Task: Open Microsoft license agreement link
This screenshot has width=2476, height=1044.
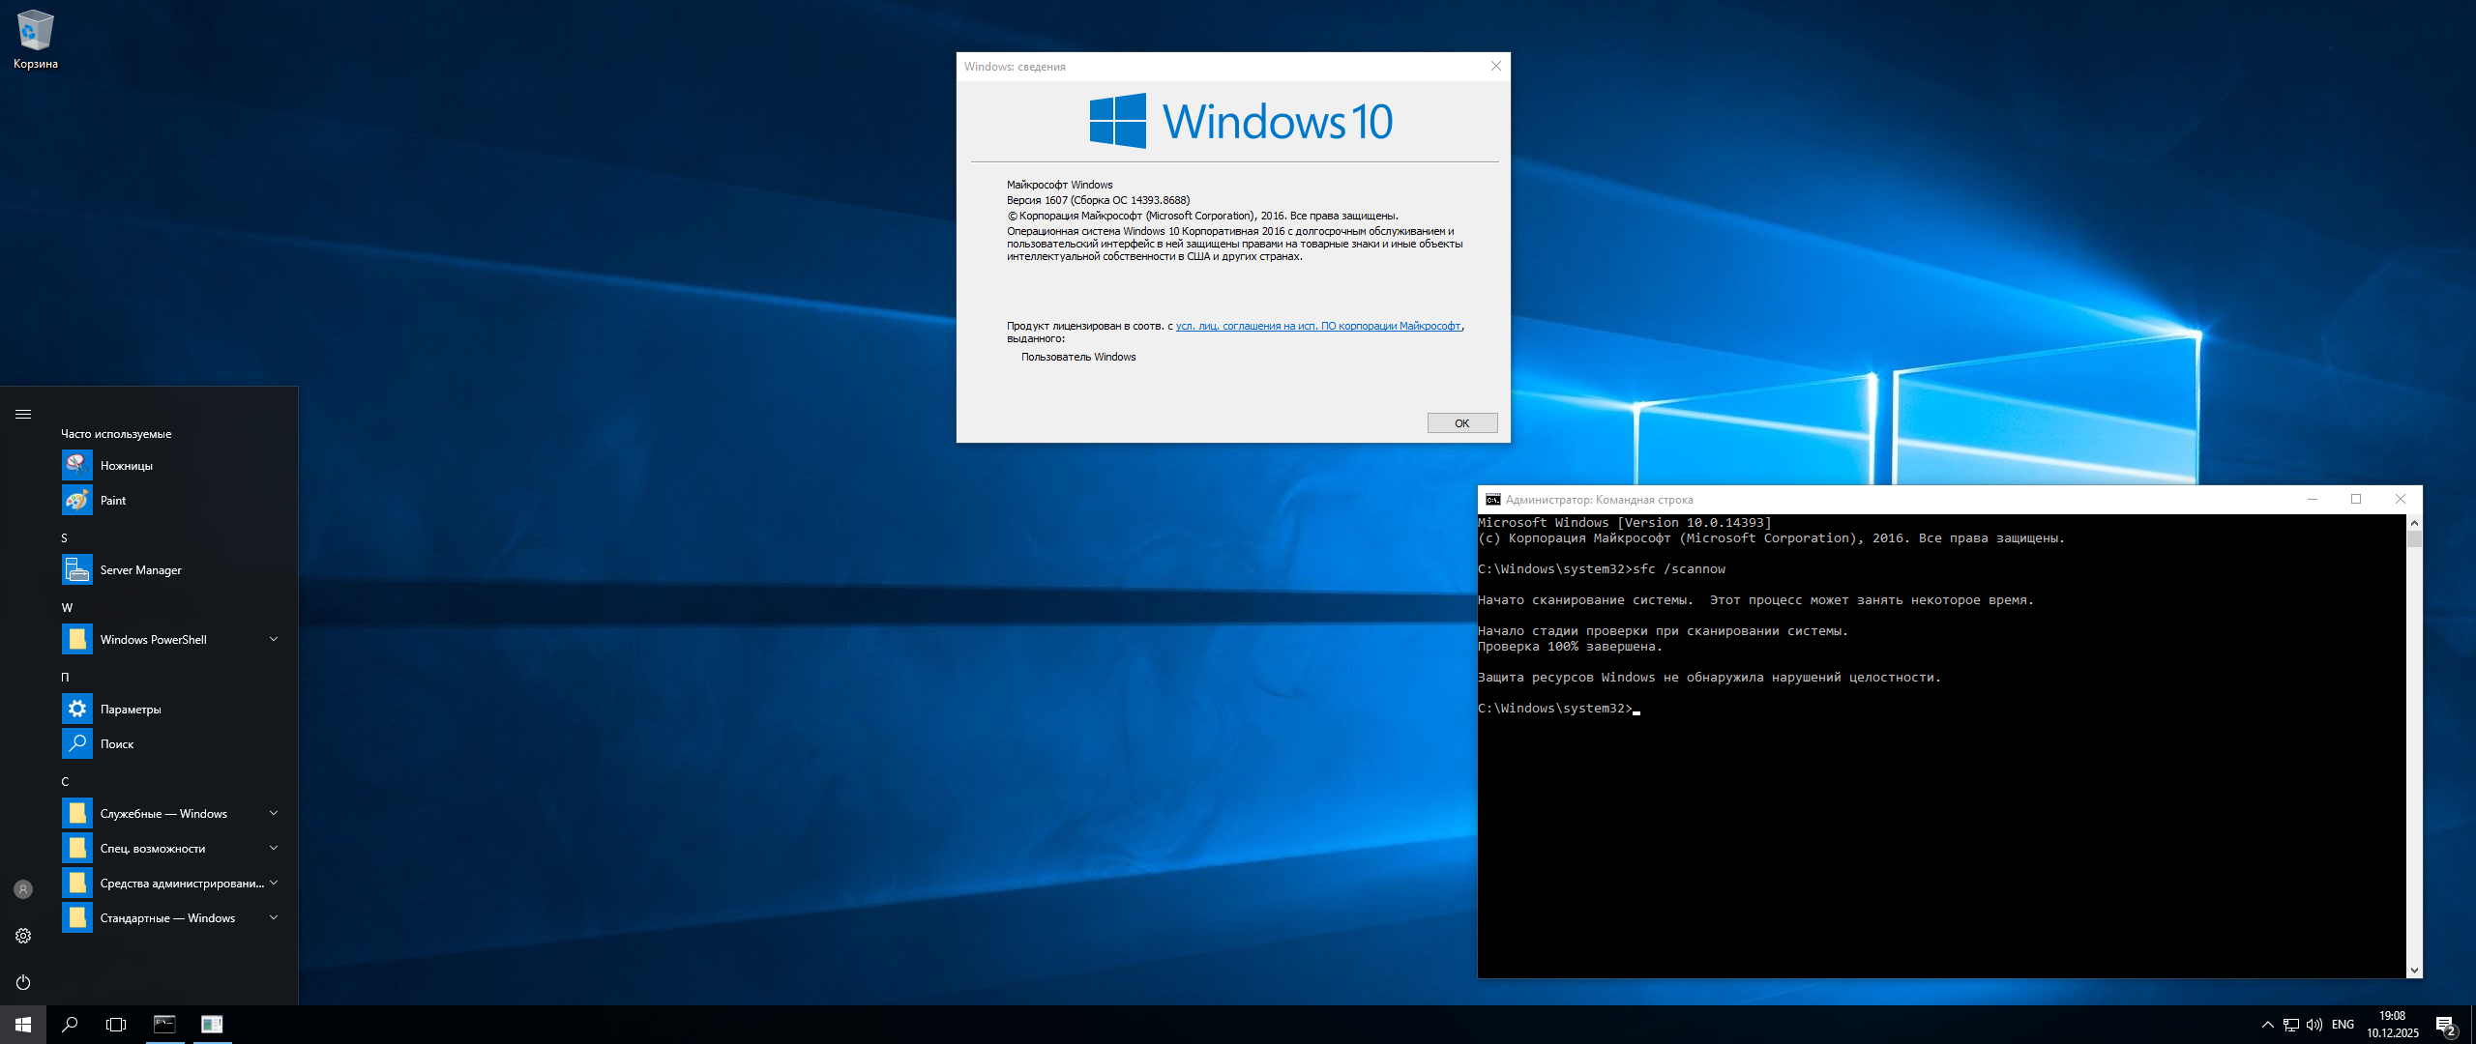Action: [x=1317, y=326]
